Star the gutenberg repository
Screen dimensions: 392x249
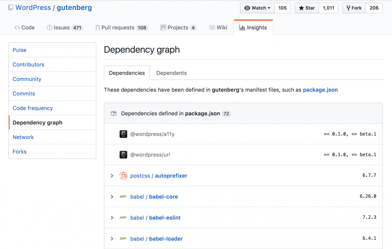(x=307, y=8)
